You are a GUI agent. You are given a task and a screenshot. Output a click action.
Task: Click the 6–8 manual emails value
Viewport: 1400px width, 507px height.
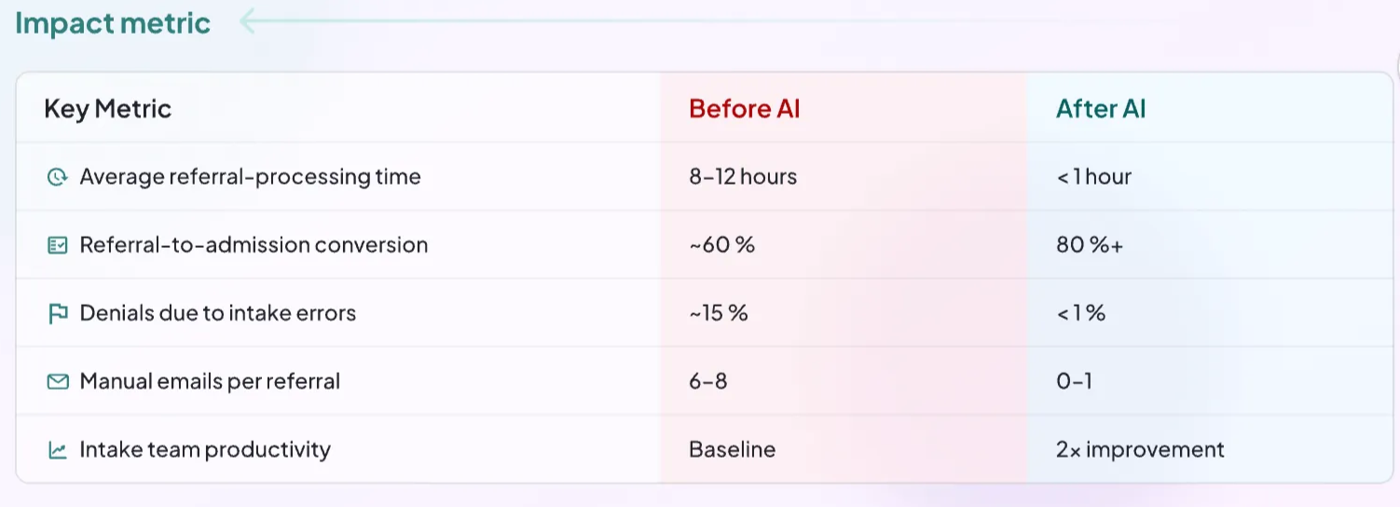(x=708, y=381)
